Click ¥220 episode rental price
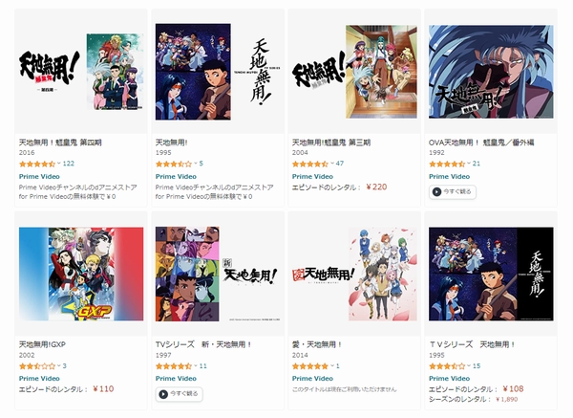The width and height of the screenshot is (573, 418). 376,187
